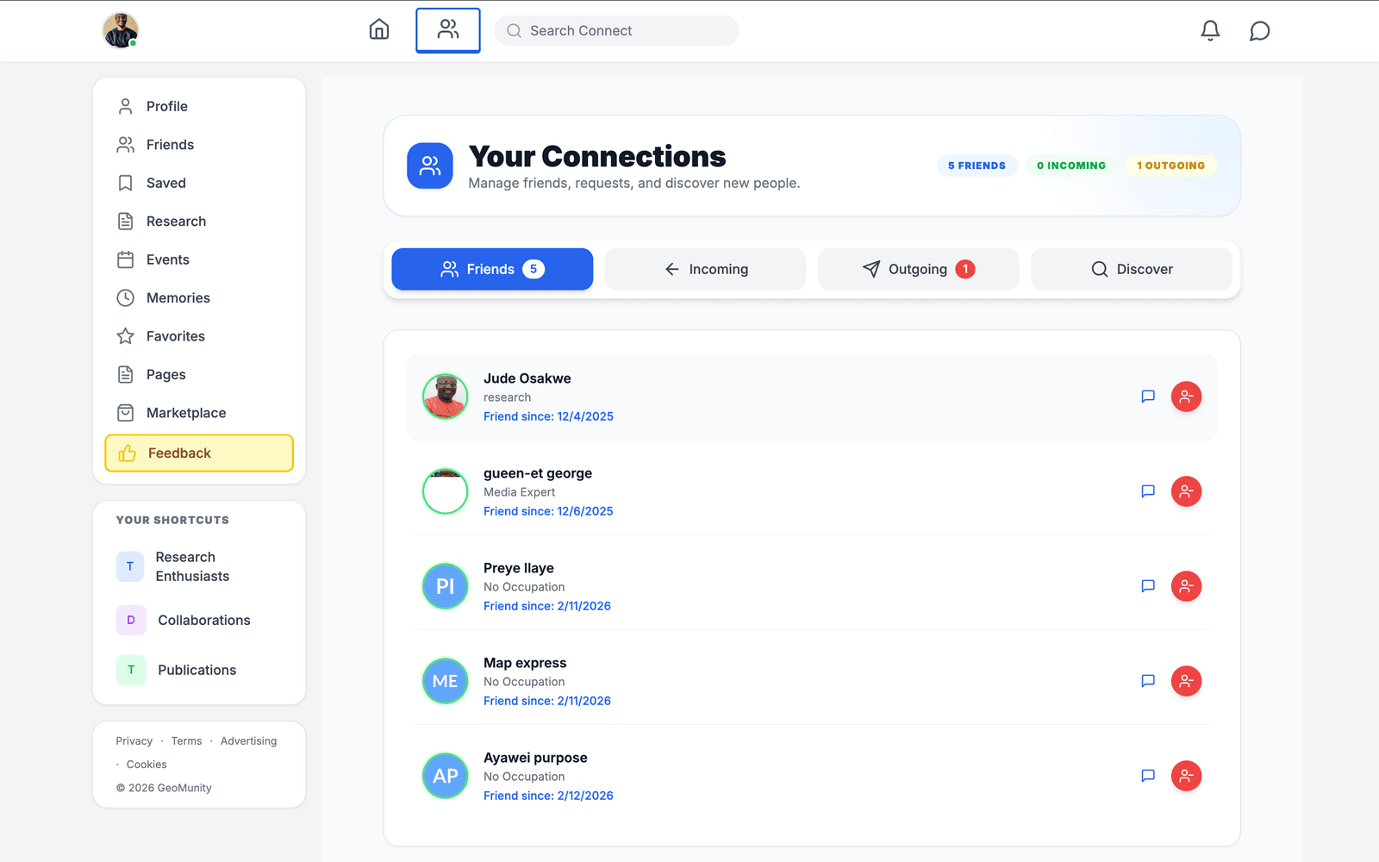
Task: Click the Feedback button
Action: point(199,453)
